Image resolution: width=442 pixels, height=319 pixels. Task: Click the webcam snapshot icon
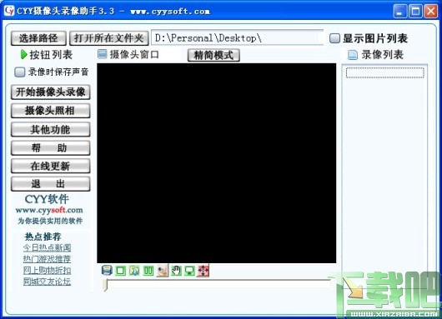coord(162,271)
